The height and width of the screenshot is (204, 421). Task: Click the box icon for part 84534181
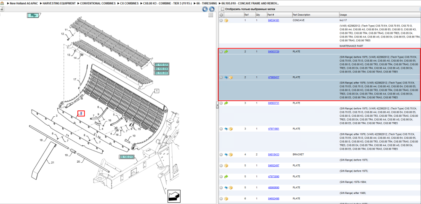pos(226,20)
